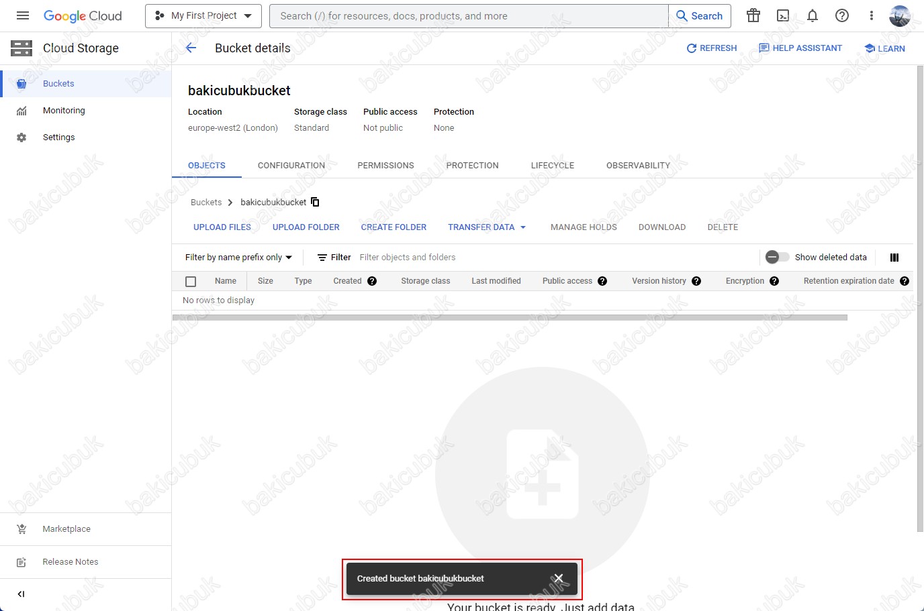Open Monitoring in the sidebar
This screenshot has height=611, width=924.
click(86, 111)
